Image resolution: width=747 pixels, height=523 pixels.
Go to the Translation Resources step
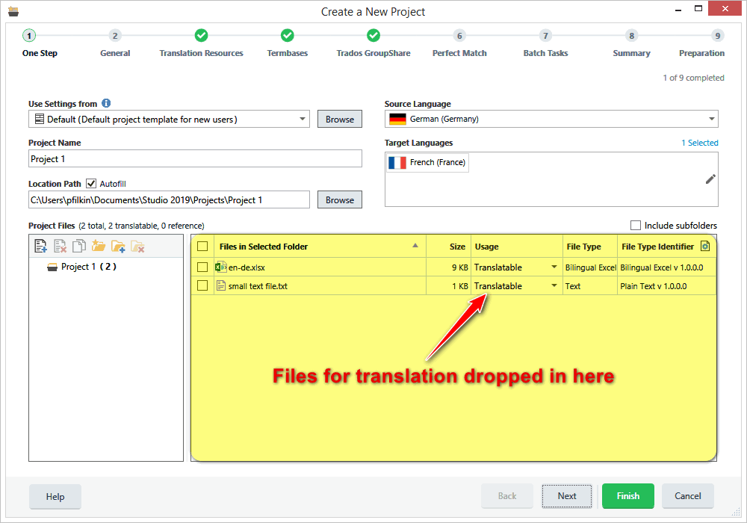tap(201, 43)
